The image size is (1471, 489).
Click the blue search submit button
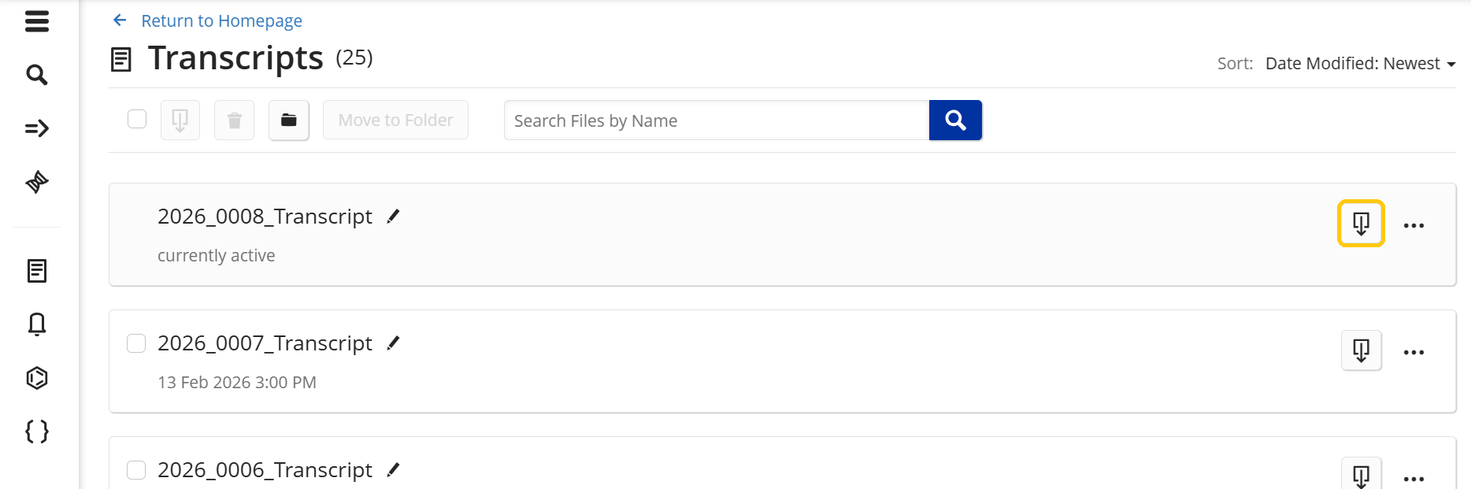pos(955,120)
